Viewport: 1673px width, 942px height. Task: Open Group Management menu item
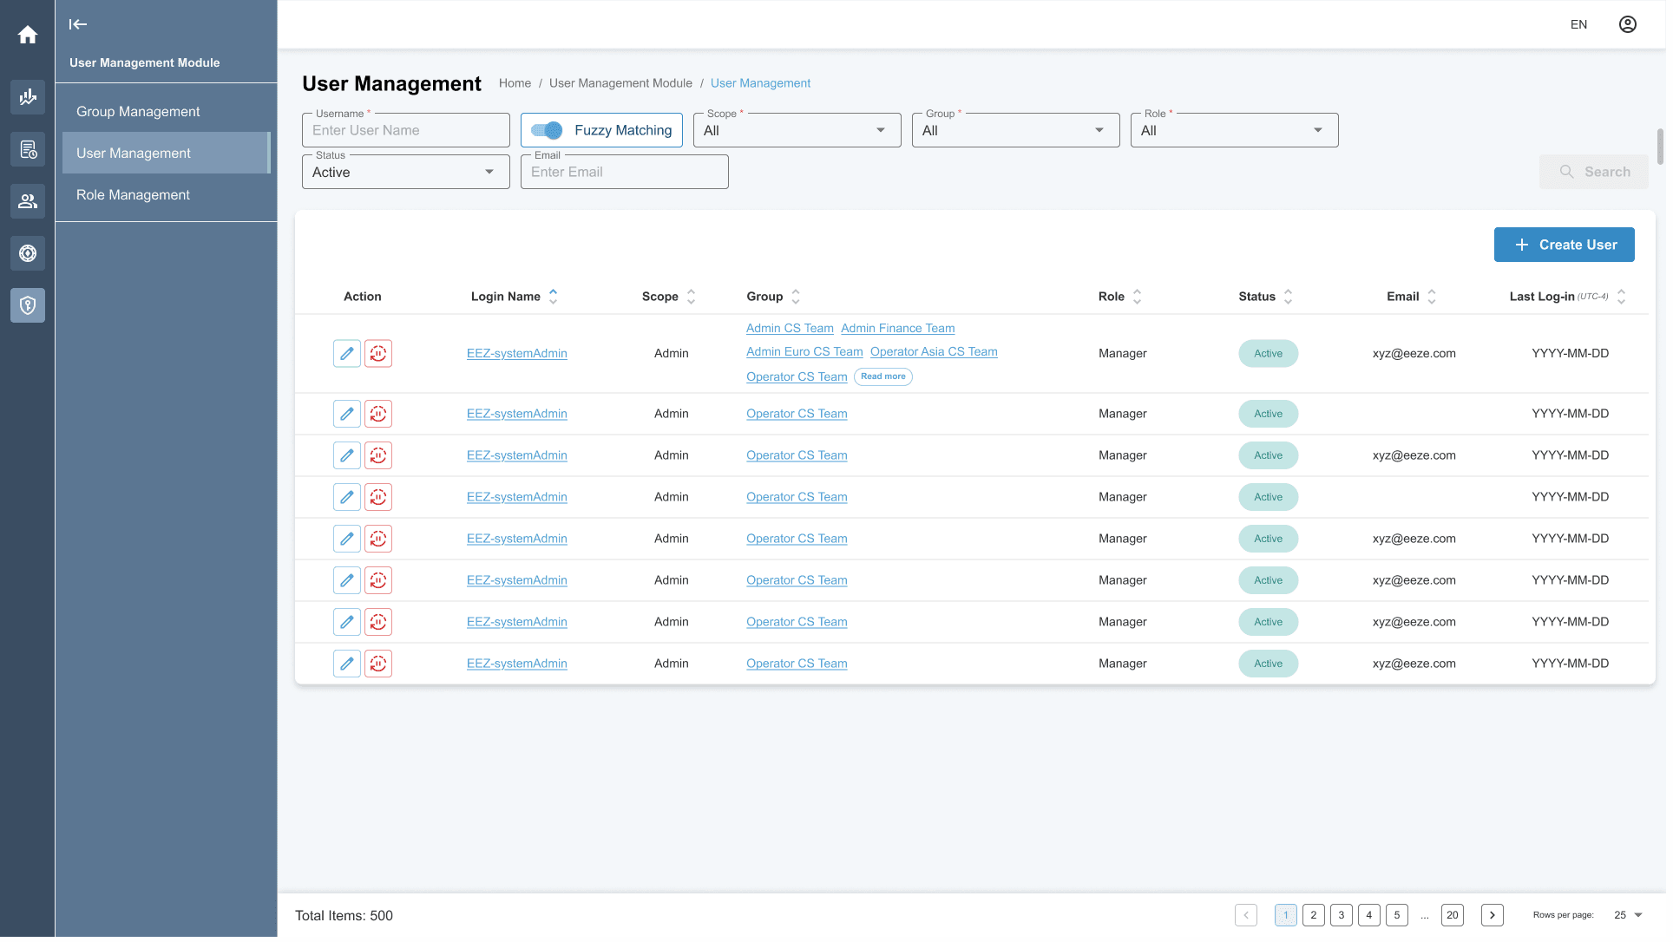167,112
